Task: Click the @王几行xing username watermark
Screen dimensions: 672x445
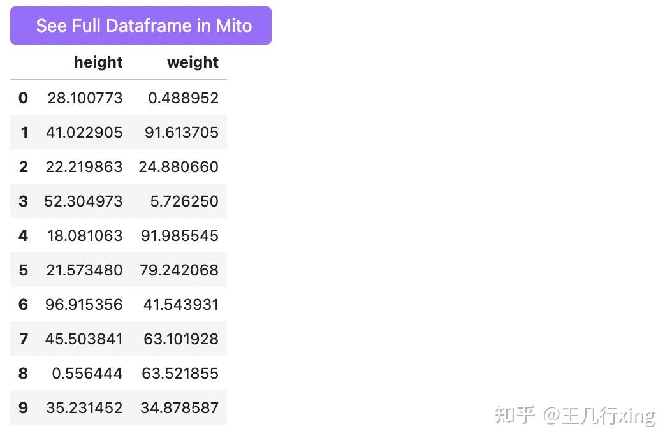Action: click(599, 415)
